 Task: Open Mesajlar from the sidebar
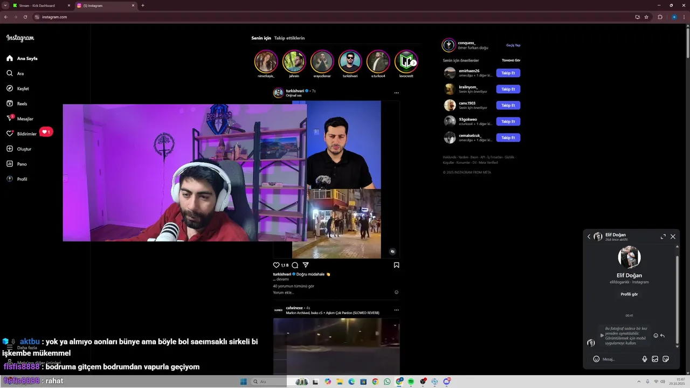coord(20,119)
